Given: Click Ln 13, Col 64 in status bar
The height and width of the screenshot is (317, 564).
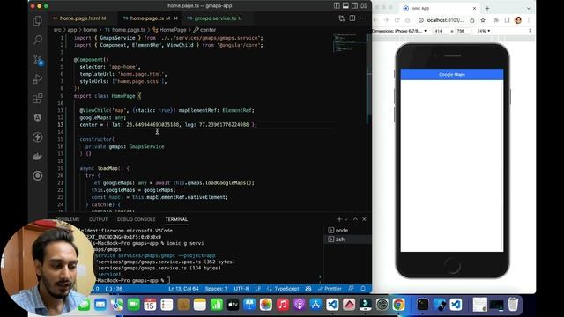Looking at the screenshot, I should [x=183, y=289].
